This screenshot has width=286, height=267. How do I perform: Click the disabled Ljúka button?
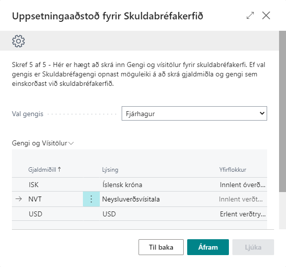tap(253, 247)
